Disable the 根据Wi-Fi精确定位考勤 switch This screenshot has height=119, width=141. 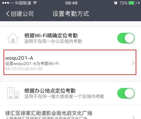point(126,38)
